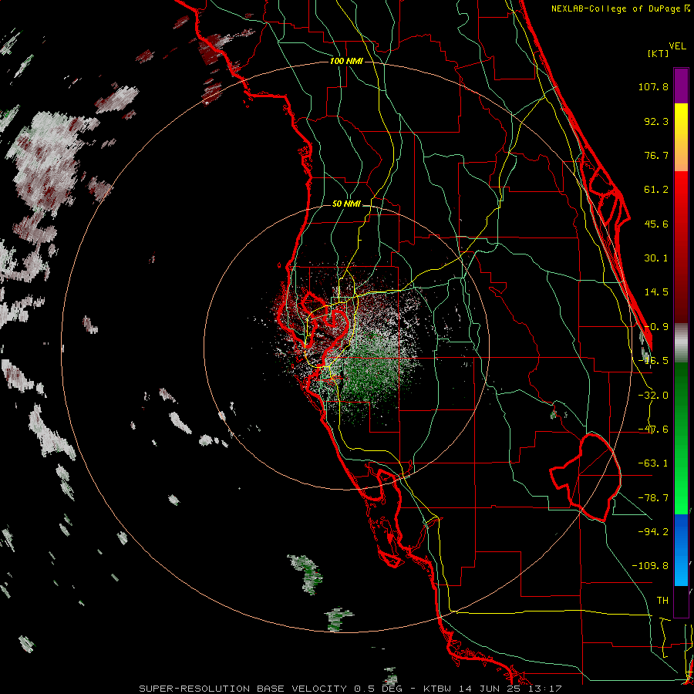Viewport: 694px width, 694px height.
Task: Select the 107.8 scale value
Action: pos(653,86)
